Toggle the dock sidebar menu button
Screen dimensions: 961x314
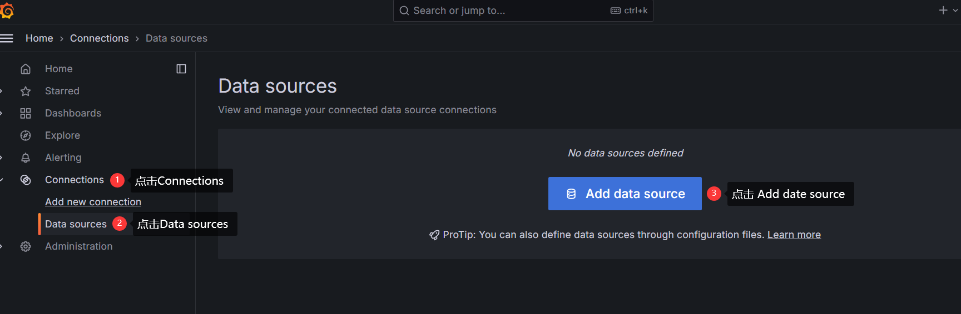[x=181, y=69]
